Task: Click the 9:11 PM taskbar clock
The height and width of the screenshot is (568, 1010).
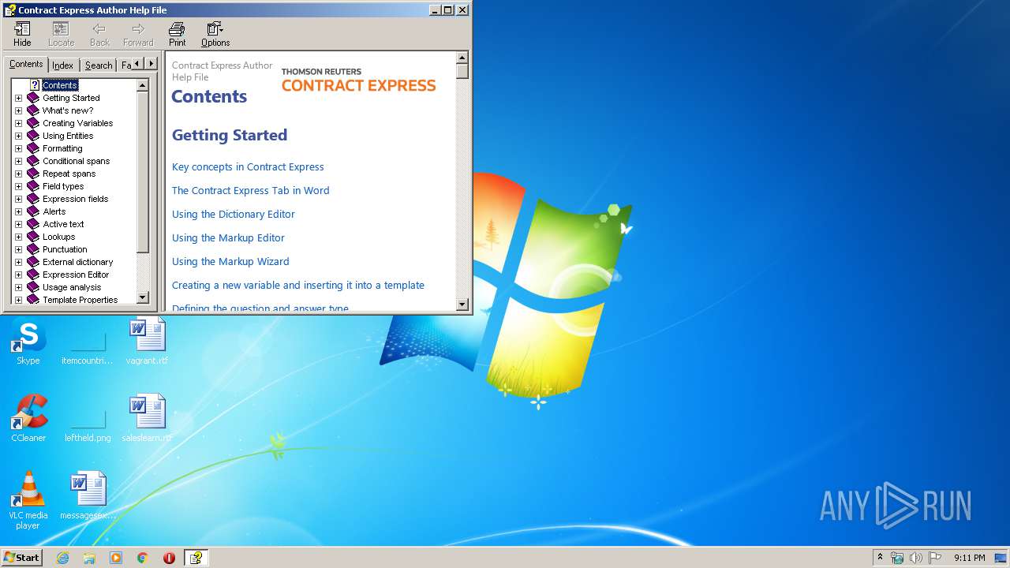Action: (969, 558)
